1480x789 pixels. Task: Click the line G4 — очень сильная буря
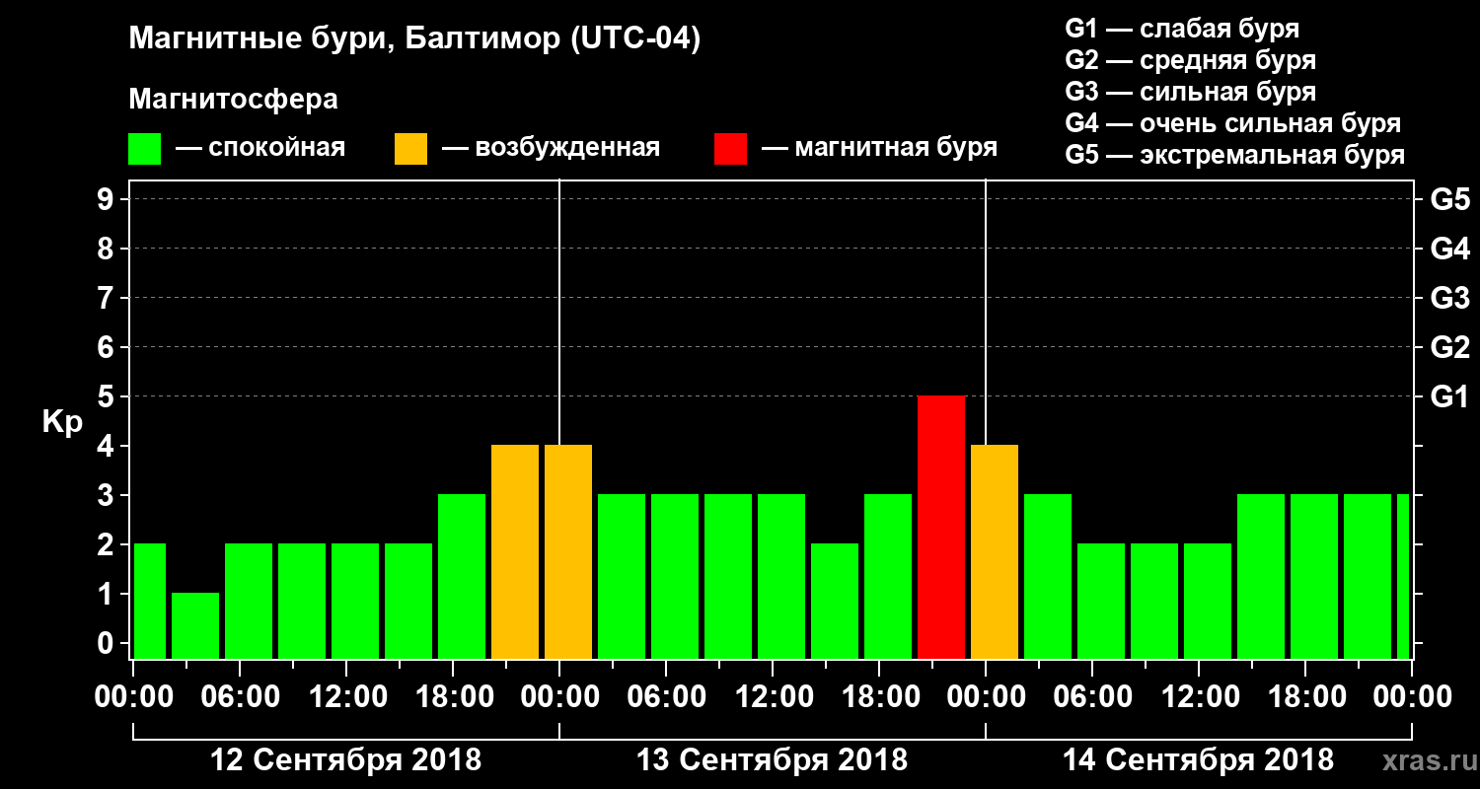tap(1233, 123)
